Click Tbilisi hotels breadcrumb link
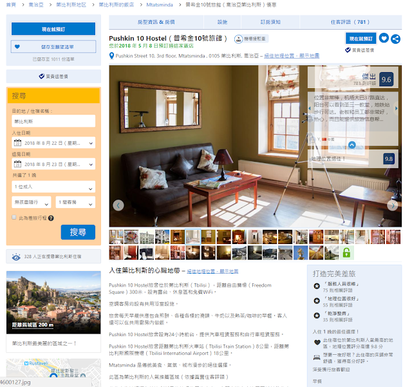 coord(117,5)
